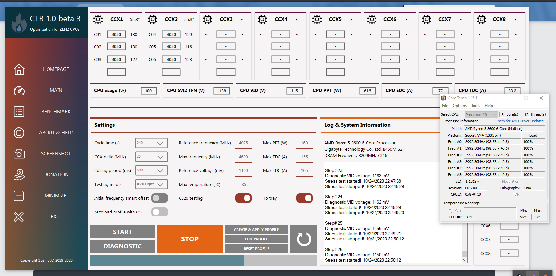Click the Minimize icon in the sidebar
Screen dimensions: 556x276
[18, 196]
